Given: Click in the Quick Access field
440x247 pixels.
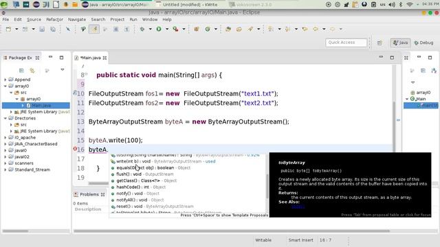Looking at the screenshot, I should pos(346,43).
